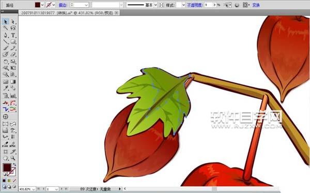Toggle the None stroke box in toolbox
The image size is (310, 193).
(11, 172)
